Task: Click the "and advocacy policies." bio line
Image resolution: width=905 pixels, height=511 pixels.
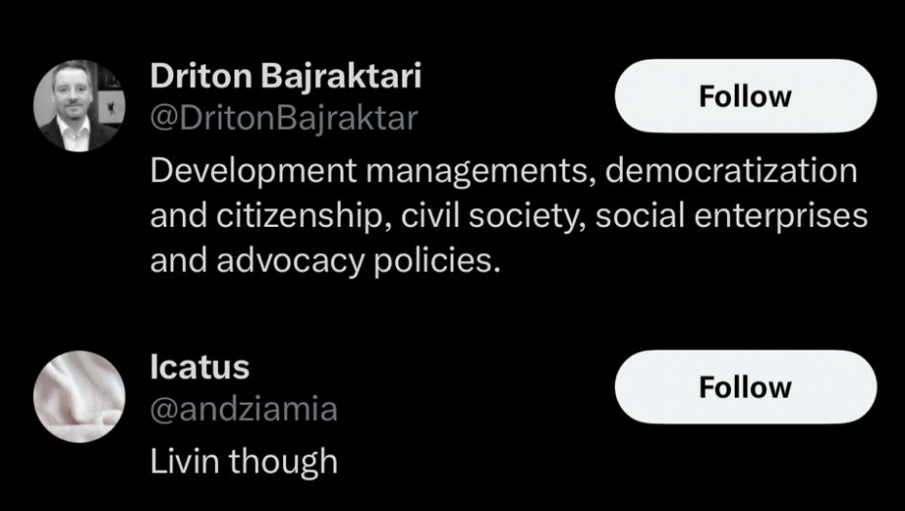Action: 324,261
